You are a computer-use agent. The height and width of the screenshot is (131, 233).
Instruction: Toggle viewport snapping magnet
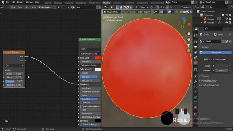(x=158, y=7)
